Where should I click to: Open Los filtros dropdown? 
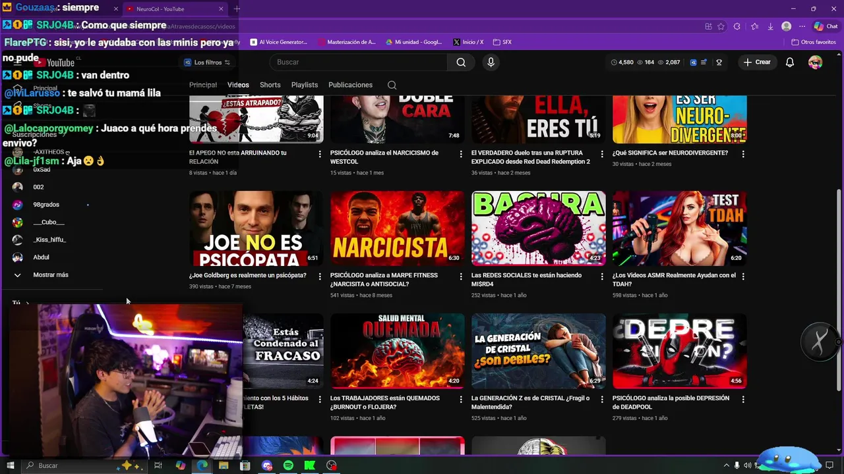pos(207,63)
